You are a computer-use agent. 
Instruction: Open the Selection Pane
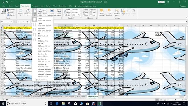coord(117,12)
